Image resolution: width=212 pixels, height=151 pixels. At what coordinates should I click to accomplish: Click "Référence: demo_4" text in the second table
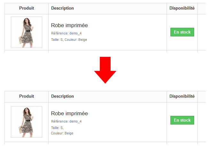(66, 121)
